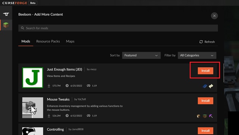Click the grass block category icon on Mouse Tweaks

coord(205,116)
